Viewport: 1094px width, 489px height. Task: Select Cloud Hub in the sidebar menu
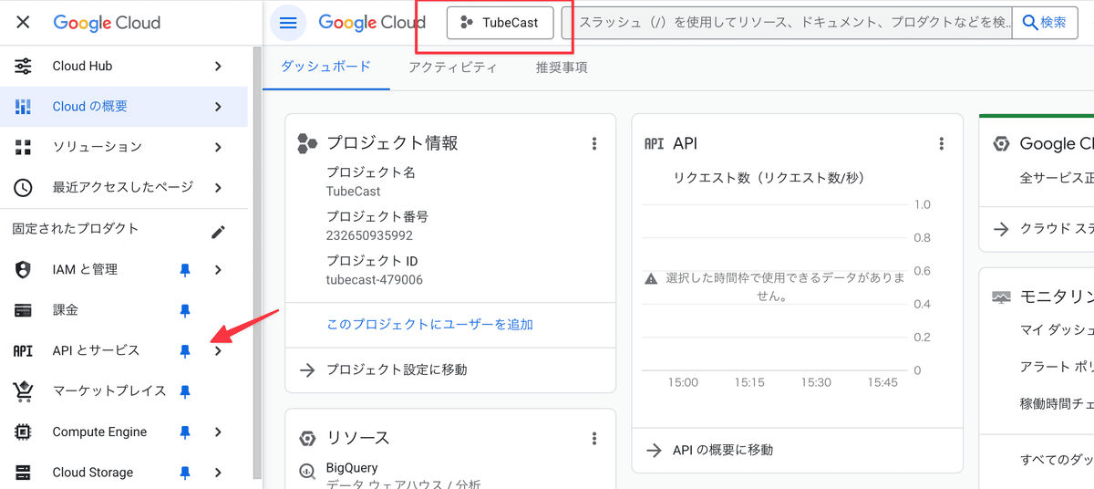point(124,66)
